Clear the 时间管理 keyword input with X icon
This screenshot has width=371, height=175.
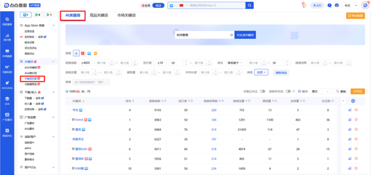[231, 35]
